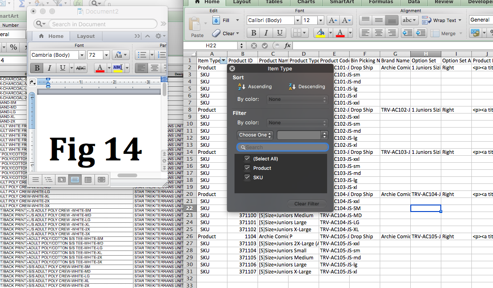Click Wrap Text button in Excel
This screenshot has width=493, height=288.
coord(440,20)
